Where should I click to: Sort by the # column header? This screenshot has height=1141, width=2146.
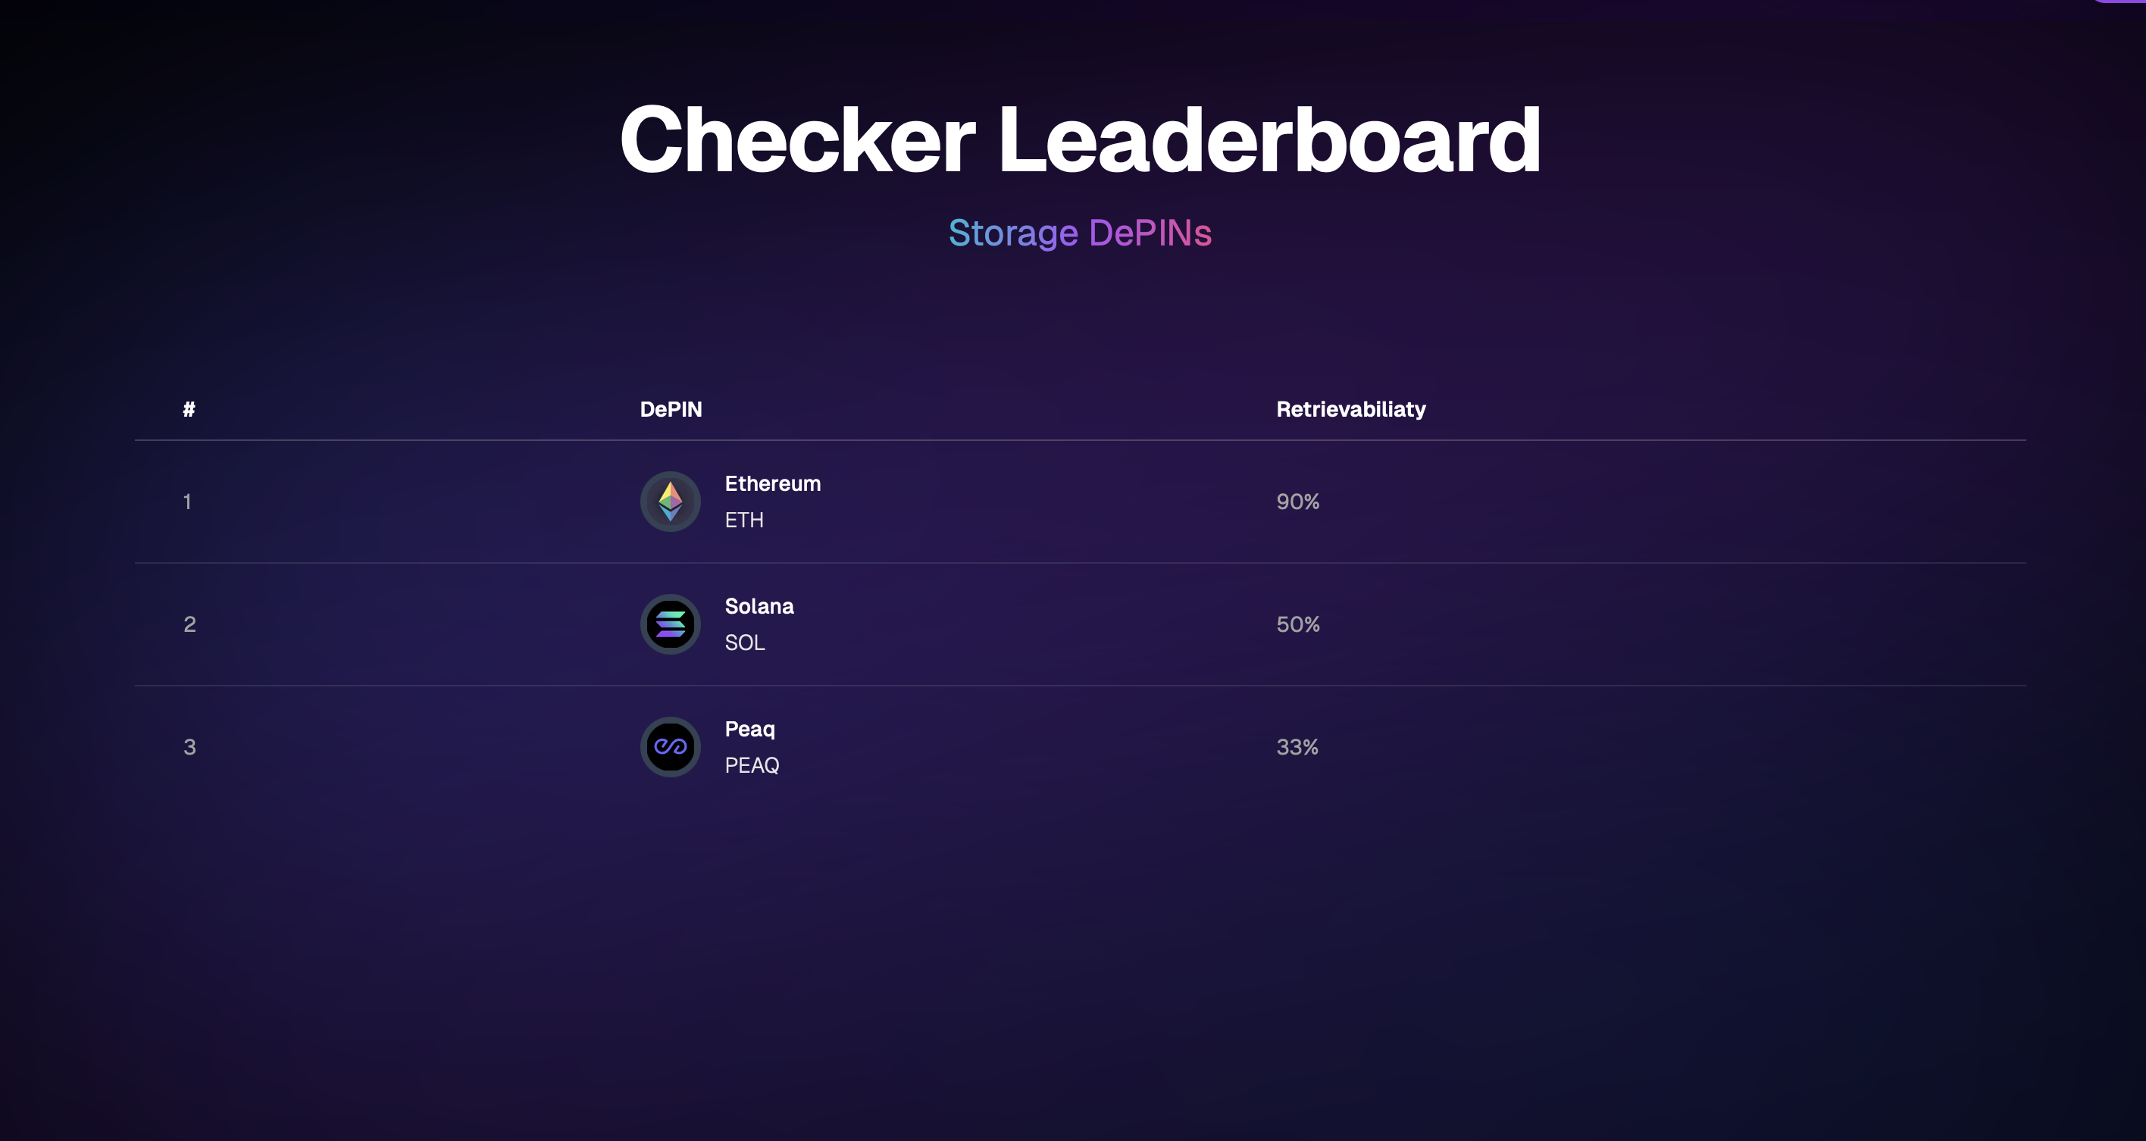click(189, 409)
